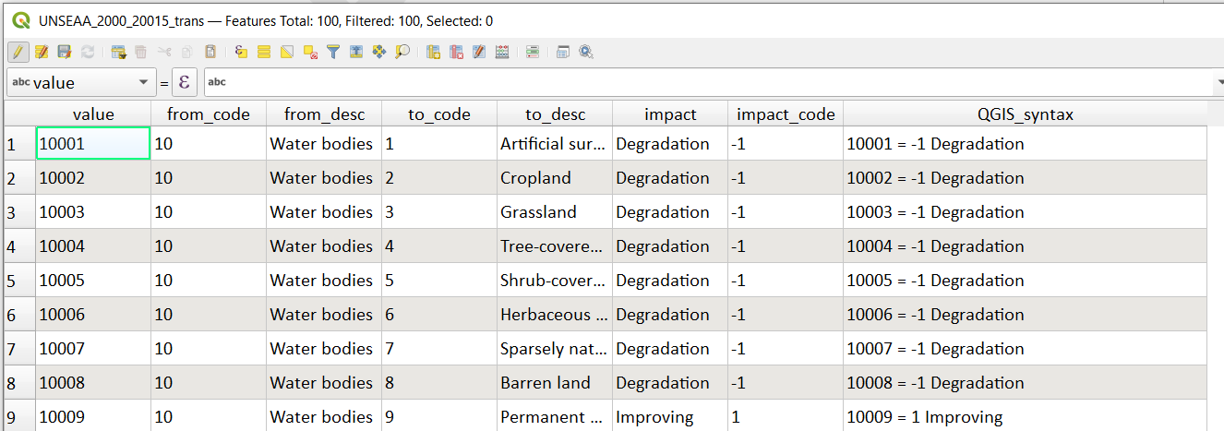This screenshot has height=431, width=1224.
Task: Add a new field column
Action: (435, 52)
